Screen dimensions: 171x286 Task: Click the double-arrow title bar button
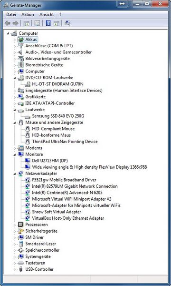click(x=122, y=4)
